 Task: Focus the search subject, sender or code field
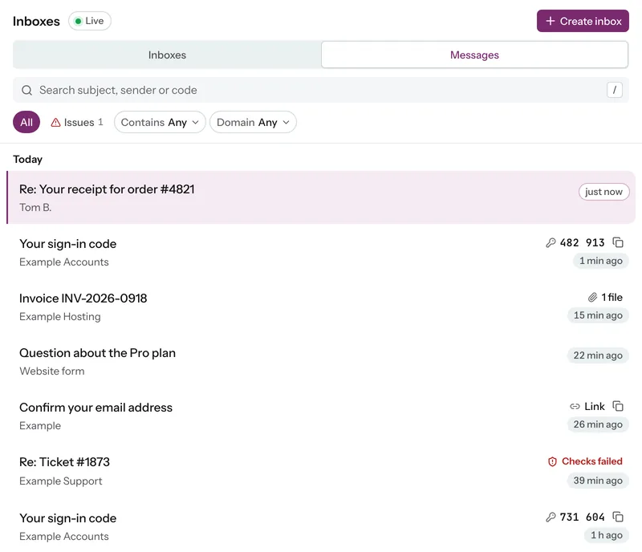(321, 90)
